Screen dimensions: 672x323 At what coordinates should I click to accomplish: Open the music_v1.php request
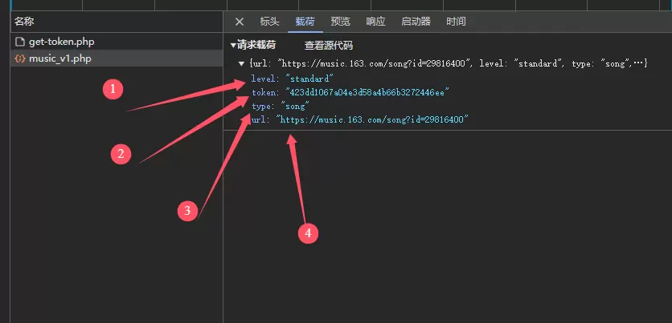click(x=60, y=59)
